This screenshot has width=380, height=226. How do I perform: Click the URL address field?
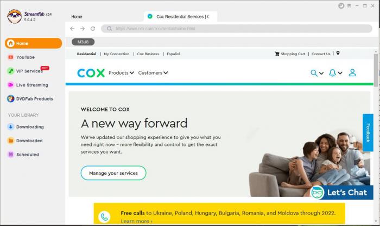tap(237, 29)
